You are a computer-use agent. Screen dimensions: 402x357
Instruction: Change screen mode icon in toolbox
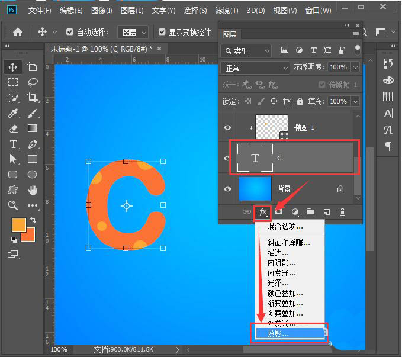[x=13, y=254]
